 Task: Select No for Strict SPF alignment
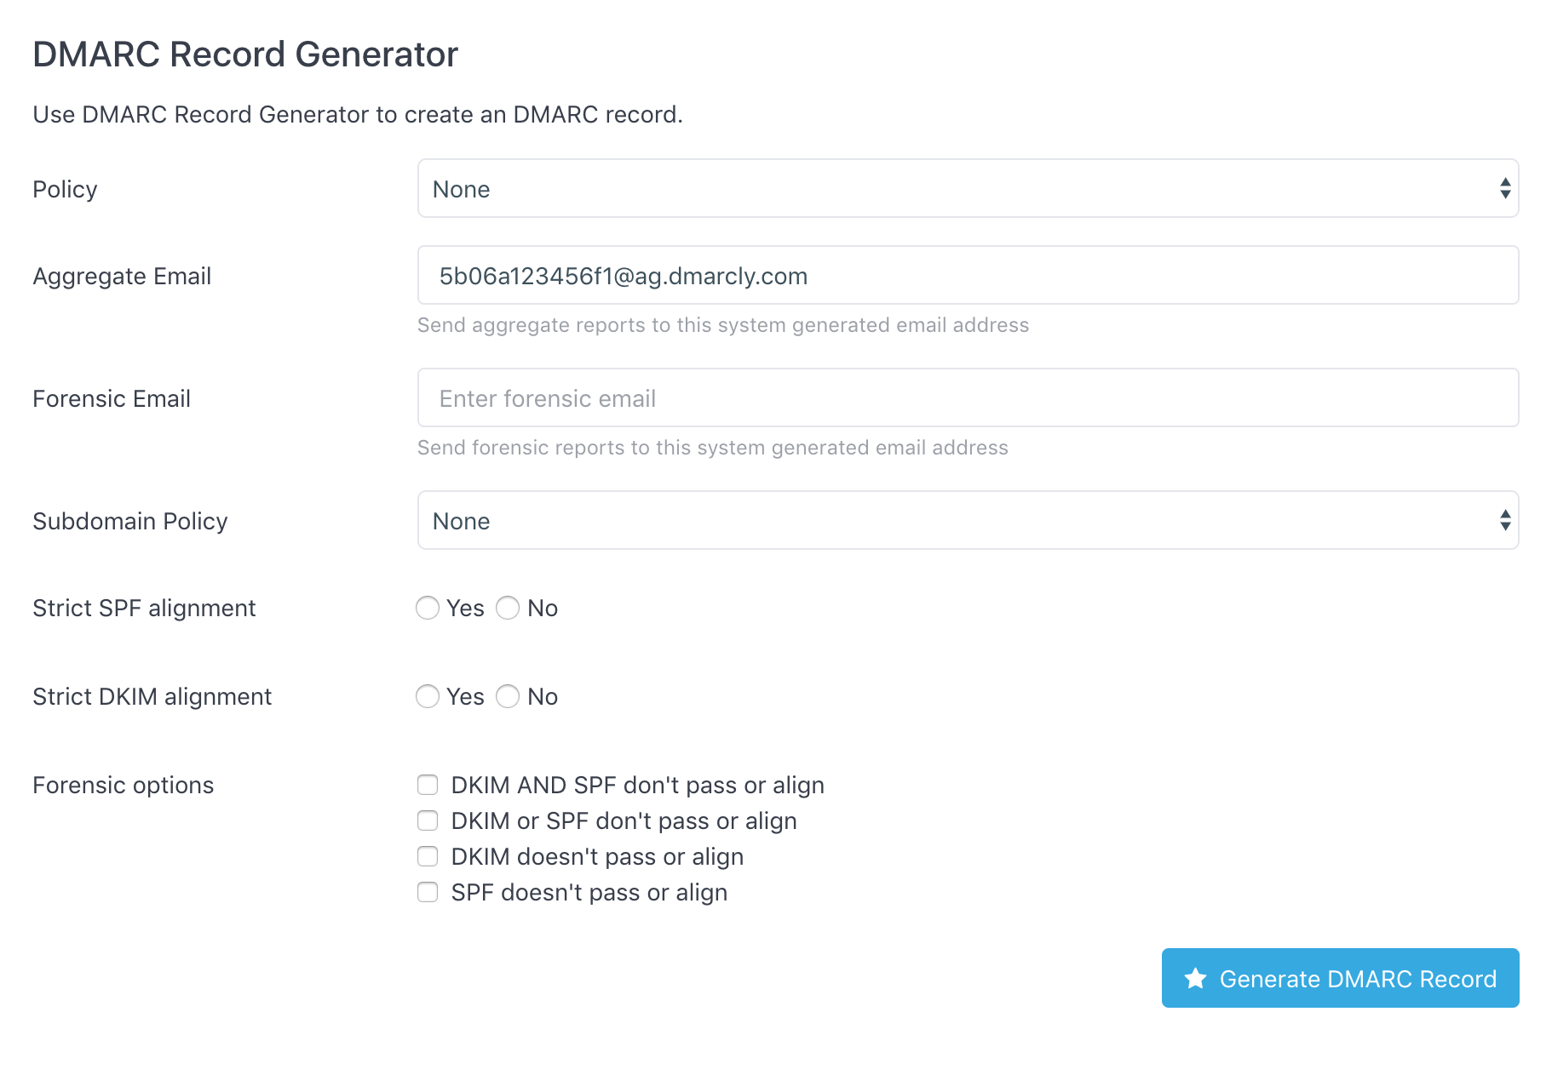[508, 608]
